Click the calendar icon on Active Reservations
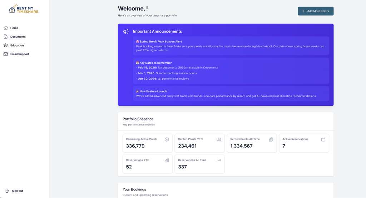 323,140
